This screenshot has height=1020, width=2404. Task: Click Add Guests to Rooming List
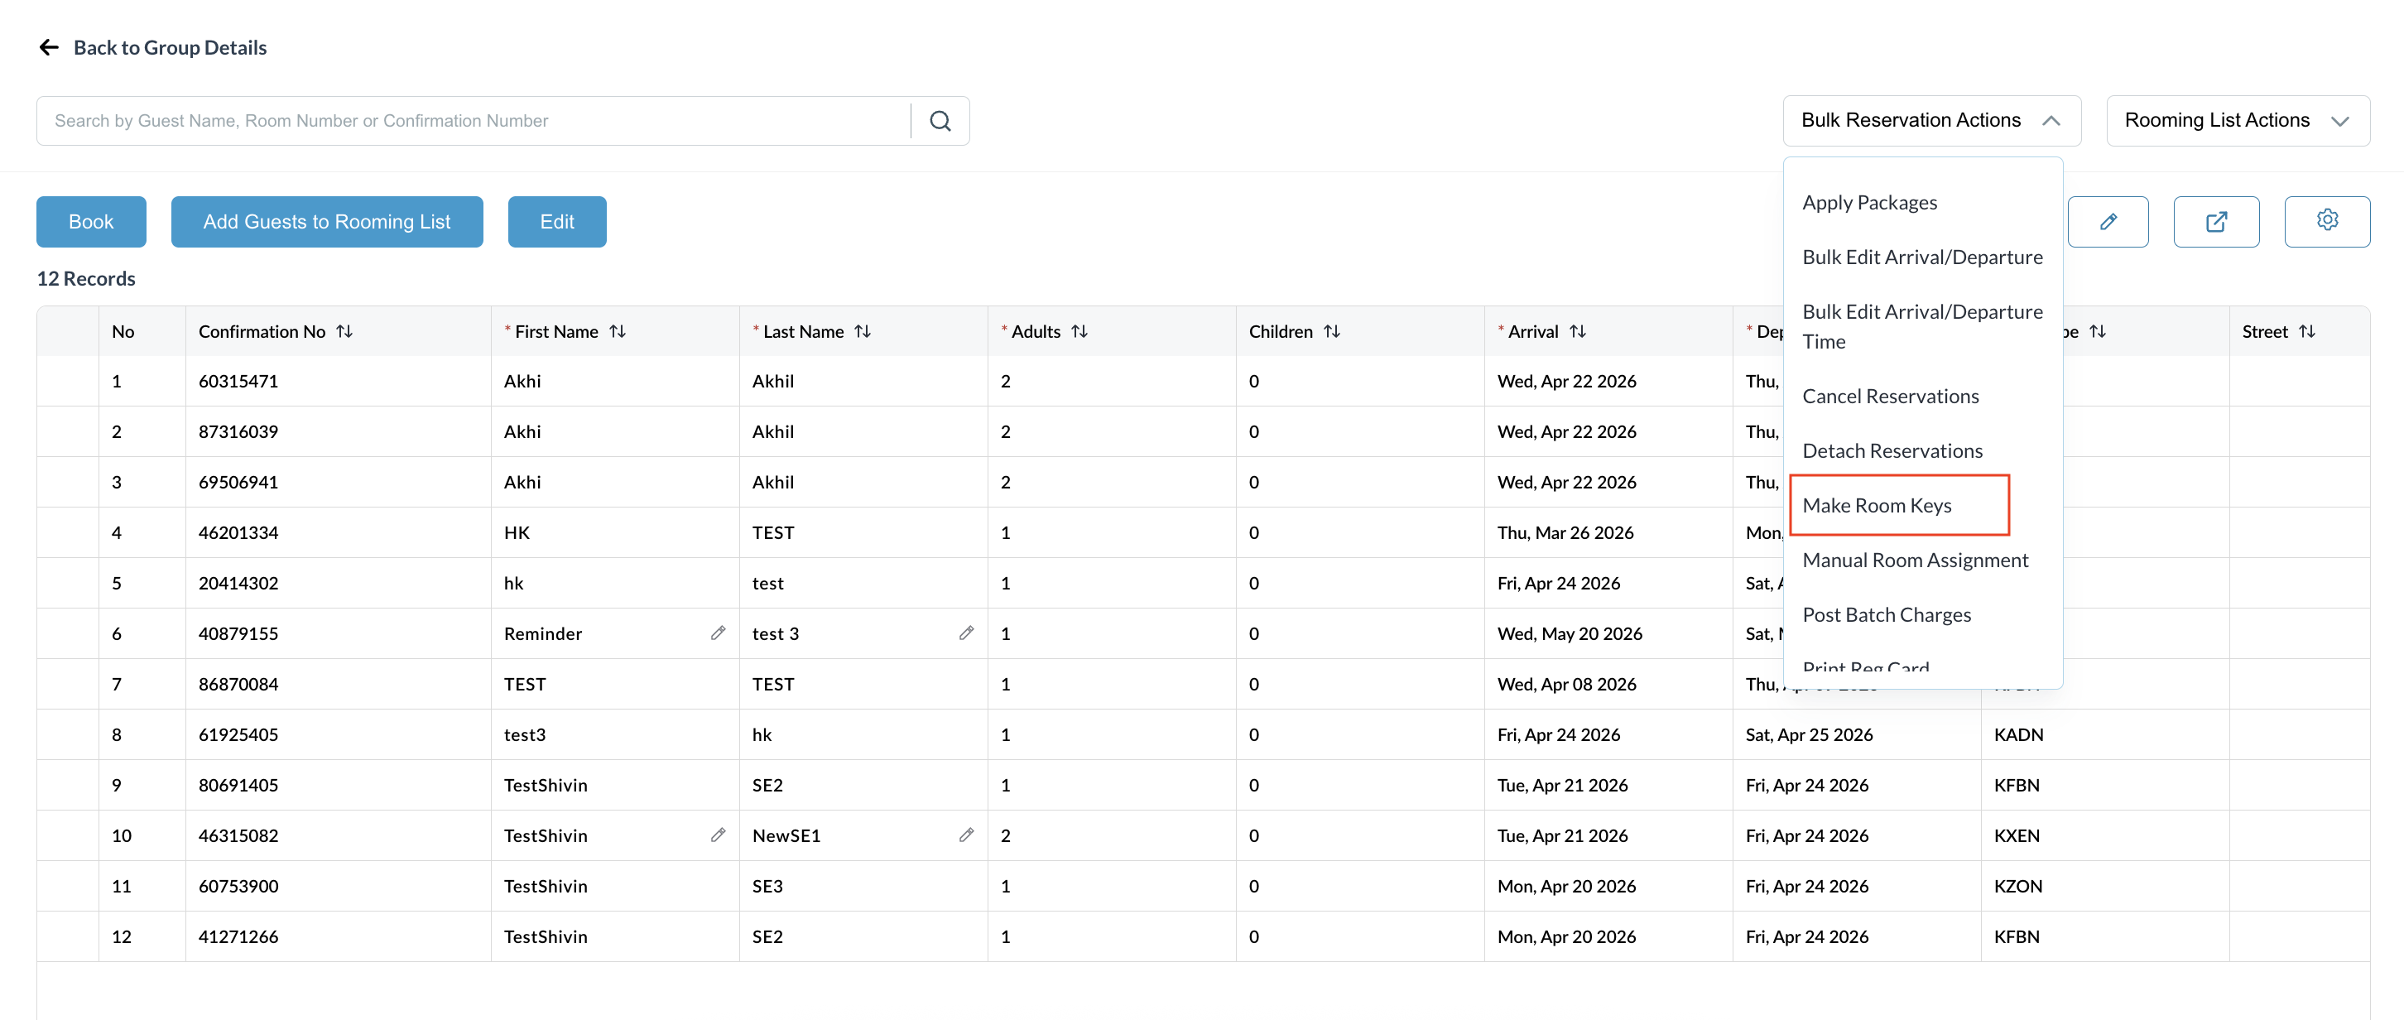tap(327, 222)
